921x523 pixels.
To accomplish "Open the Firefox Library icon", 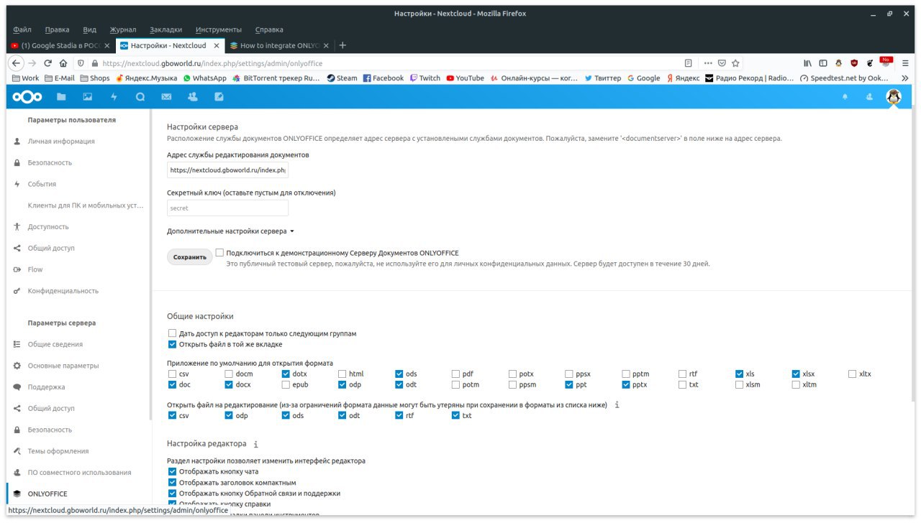I will click(808, 63).
